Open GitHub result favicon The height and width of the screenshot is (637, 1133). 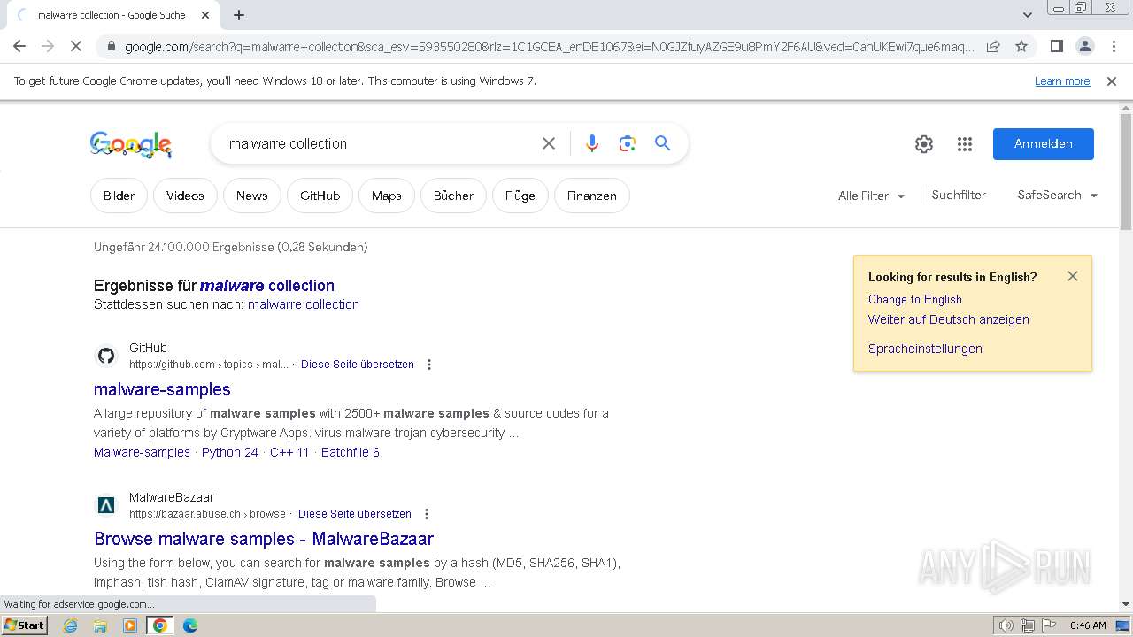pos(106,356)
